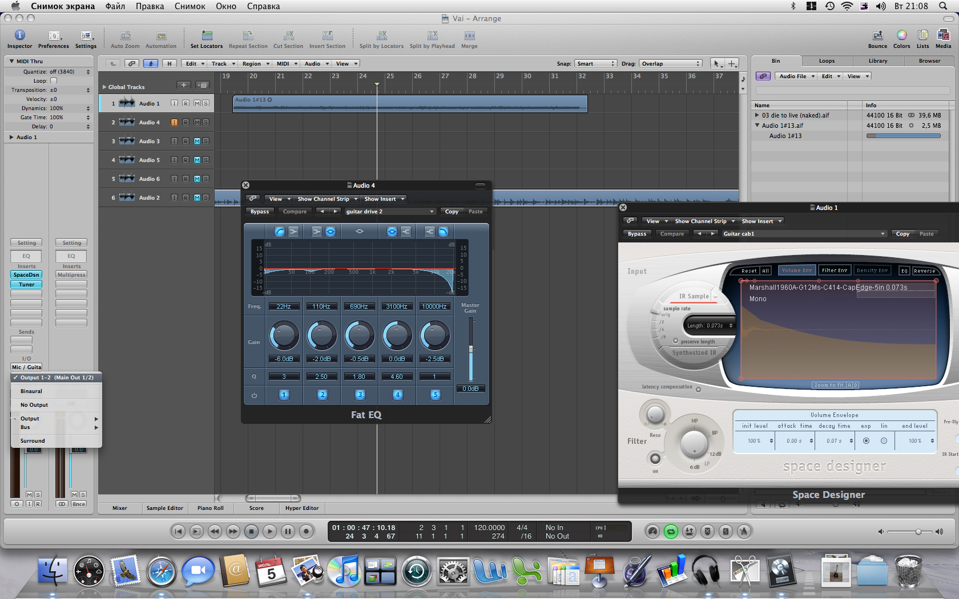Toggle Fat EQ band 3 on/off
959x599 pixels.
(360, 394)
